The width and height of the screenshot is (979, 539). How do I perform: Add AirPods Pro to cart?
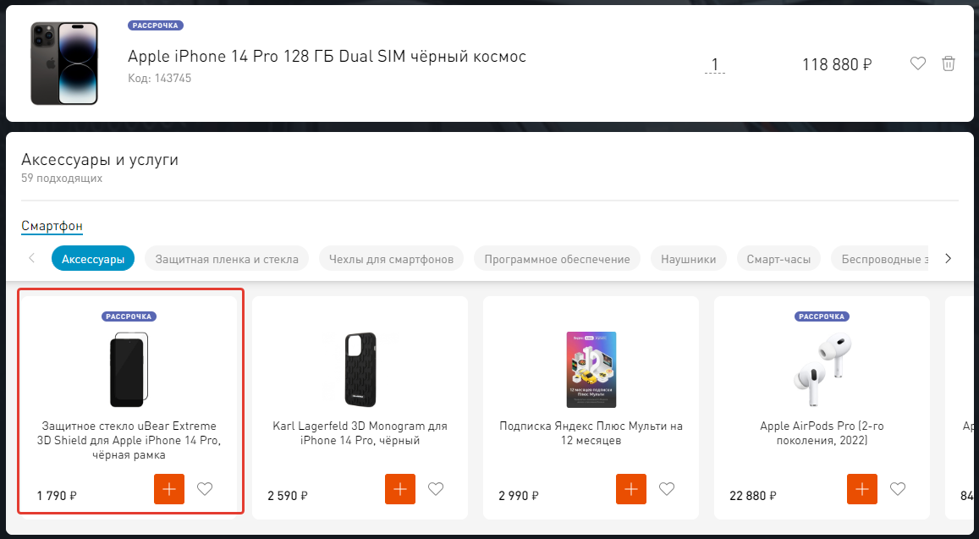tap(862, 489)
